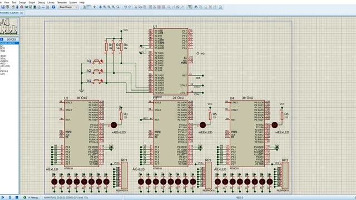Select resistor R5 on the schematic
Image resolution: width=356 pixels, height=200 pixels.
pos(210,116)
